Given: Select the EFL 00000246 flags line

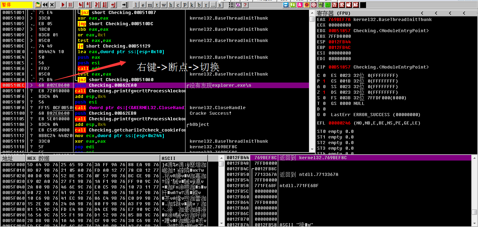Looking at the screenshot, I should [x=368, y=123].
